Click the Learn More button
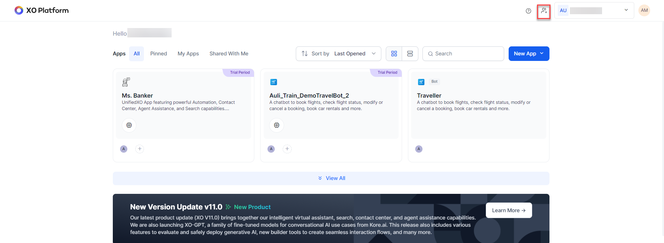Viewport: 664px width, 243px height. pos(508,210)
